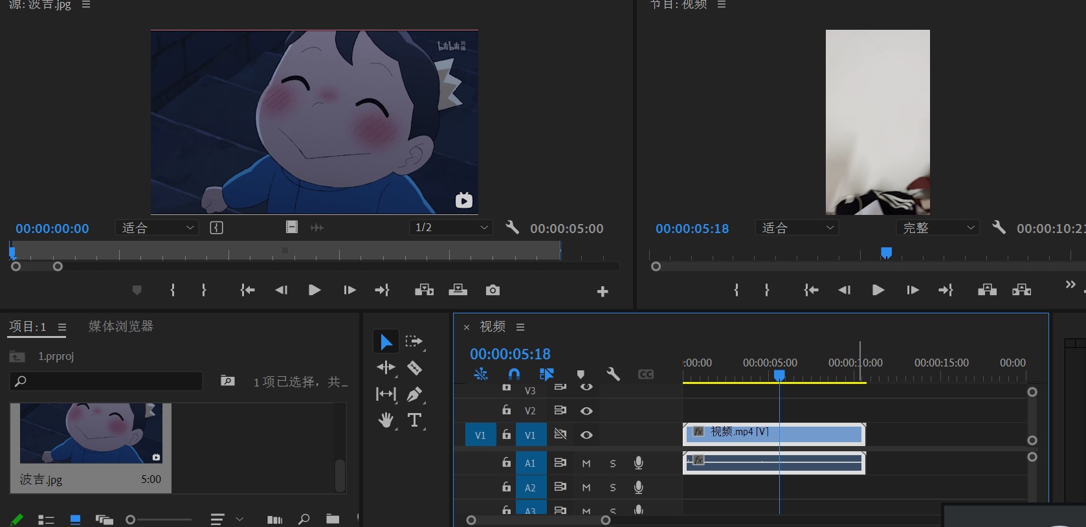This screenshot has height=527, width=1086.
Task: Click the Overwrite button in Source monitor
Action: 458,290
